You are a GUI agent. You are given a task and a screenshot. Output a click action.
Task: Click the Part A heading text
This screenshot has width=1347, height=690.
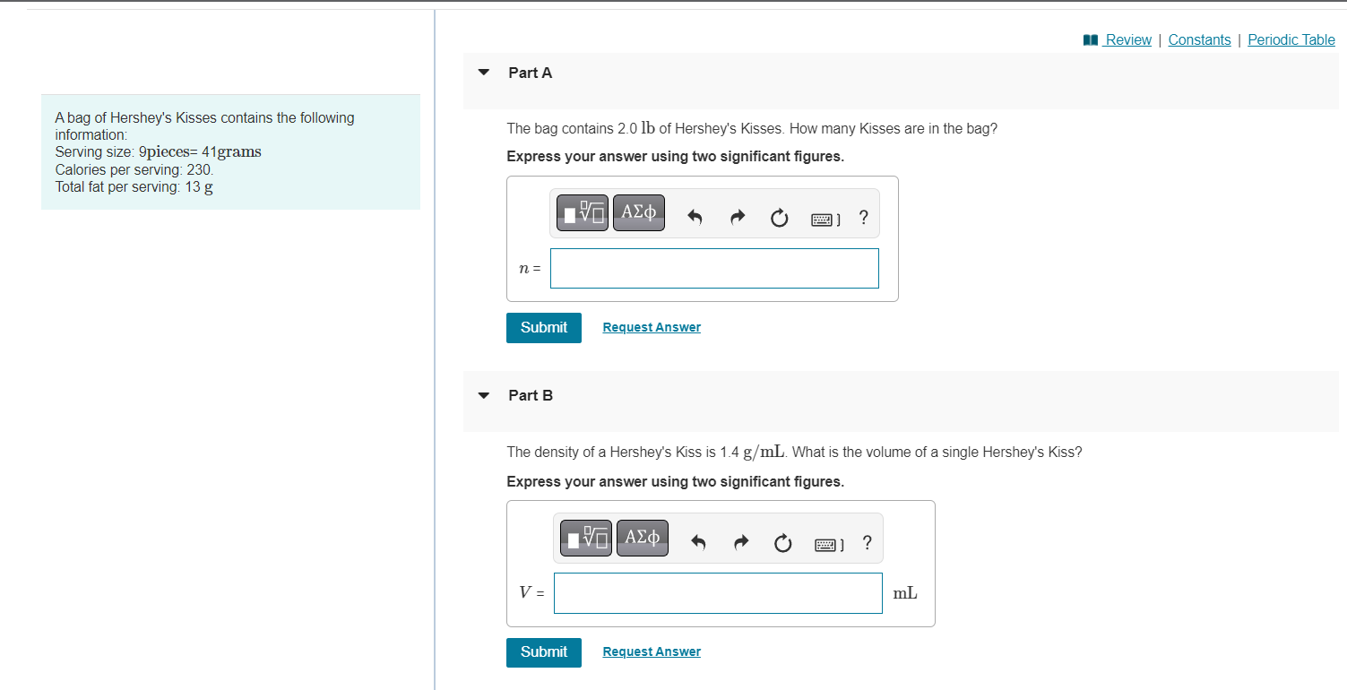tap(531, 73)
